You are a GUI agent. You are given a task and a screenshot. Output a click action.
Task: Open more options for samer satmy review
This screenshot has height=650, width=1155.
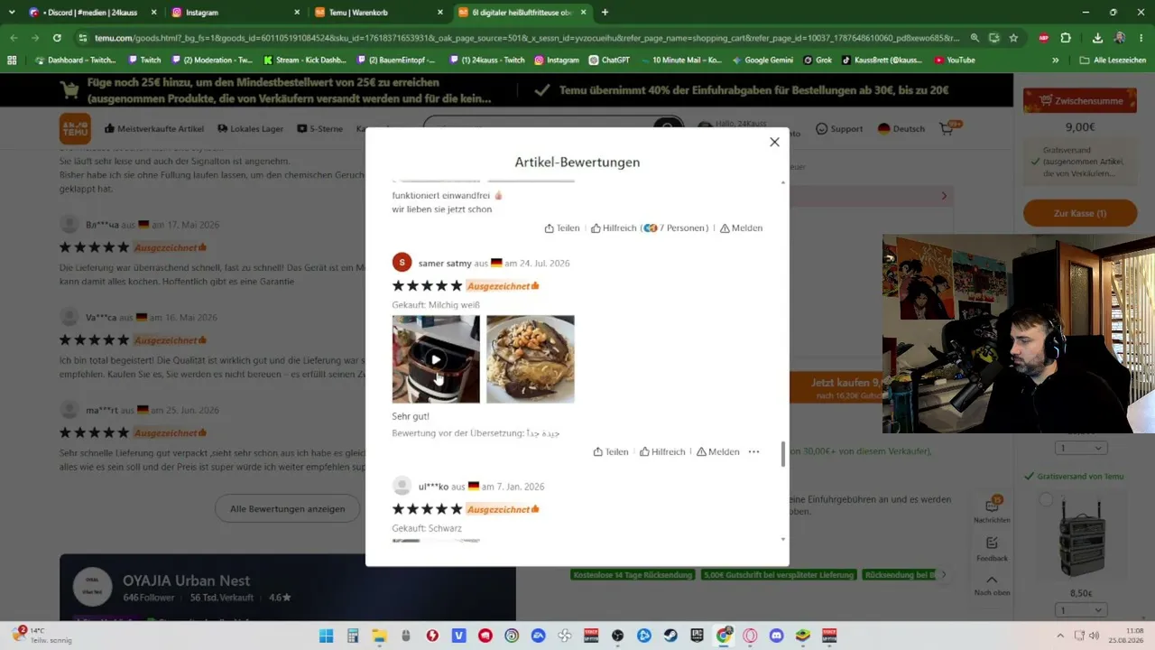click(x=754, y=451)
